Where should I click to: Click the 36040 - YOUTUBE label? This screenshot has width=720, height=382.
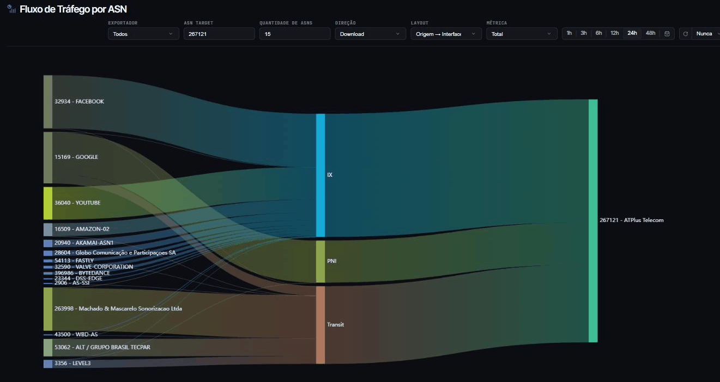point(77,203)
